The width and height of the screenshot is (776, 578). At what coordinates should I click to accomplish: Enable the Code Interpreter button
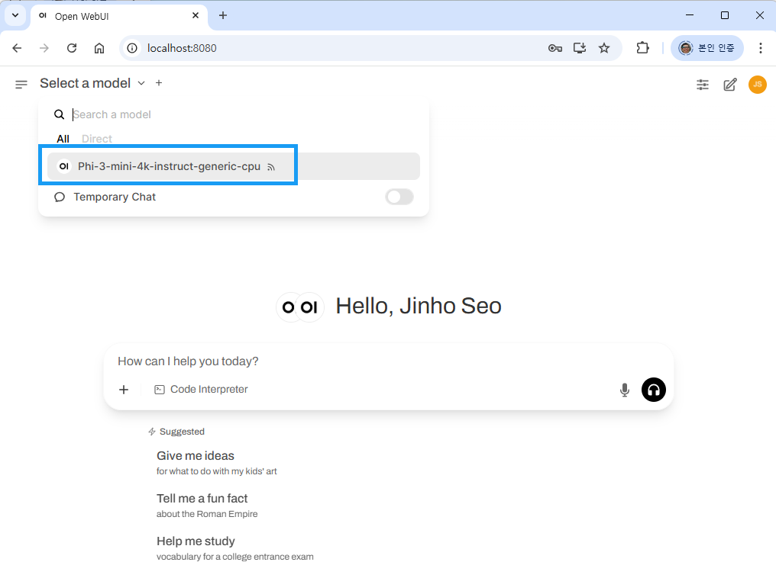(201, 390)
